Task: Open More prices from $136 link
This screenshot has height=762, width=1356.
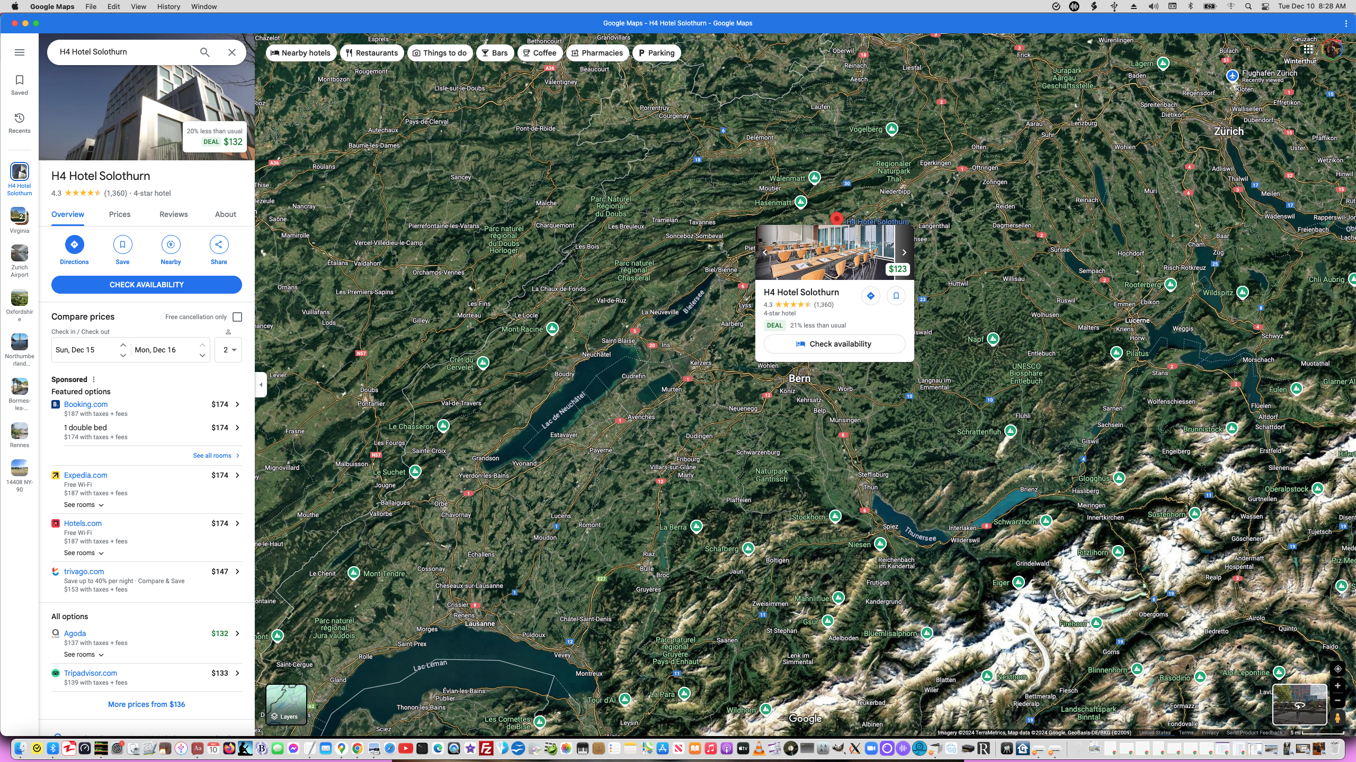Action: pyautogui.click(x=147, y=704)
